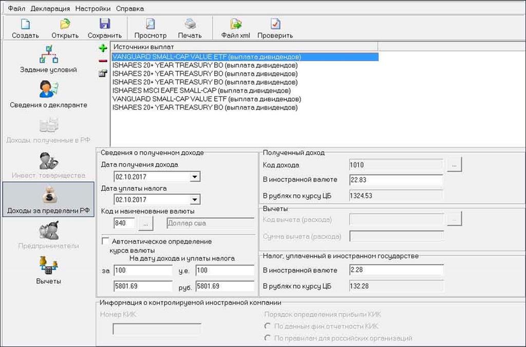This screenshot has height=347, width=526.
Task: Open a declaration with the Открыть icon
Action: coord(65,25)
